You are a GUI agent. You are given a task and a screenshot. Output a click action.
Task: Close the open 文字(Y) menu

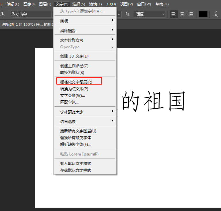pyautogui.click(x=62, y=4)
